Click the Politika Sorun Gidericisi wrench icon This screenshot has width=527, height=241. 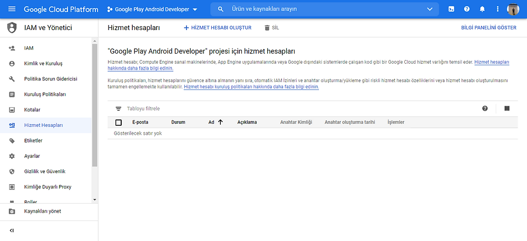tap(12, 79)
